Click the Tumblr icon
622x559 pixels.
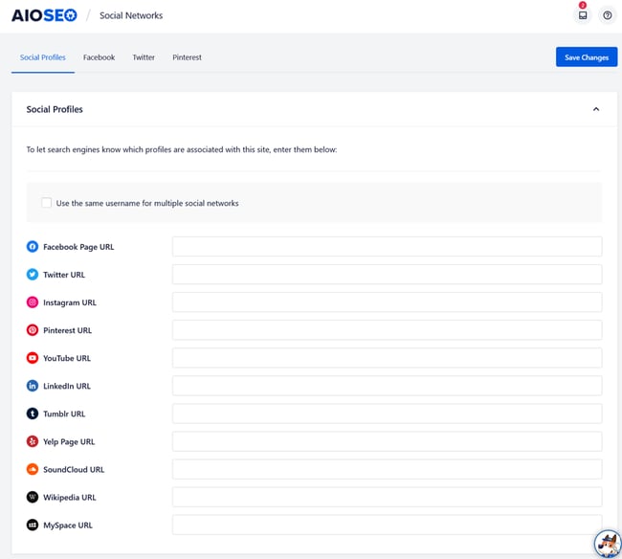(x=33, y=414)
